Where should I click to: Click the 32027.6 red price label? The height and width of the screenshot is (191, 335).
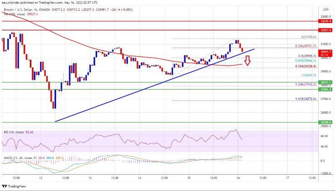point(326,30)
